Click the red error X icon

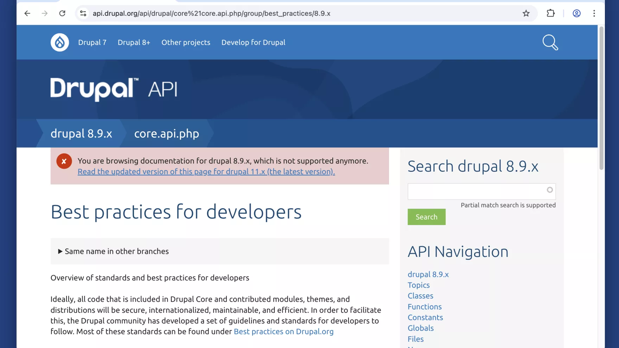(64, 161)
